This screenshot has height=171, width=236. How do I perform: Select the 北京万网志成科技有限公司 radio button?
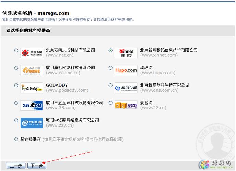click(x=16, y=50)
